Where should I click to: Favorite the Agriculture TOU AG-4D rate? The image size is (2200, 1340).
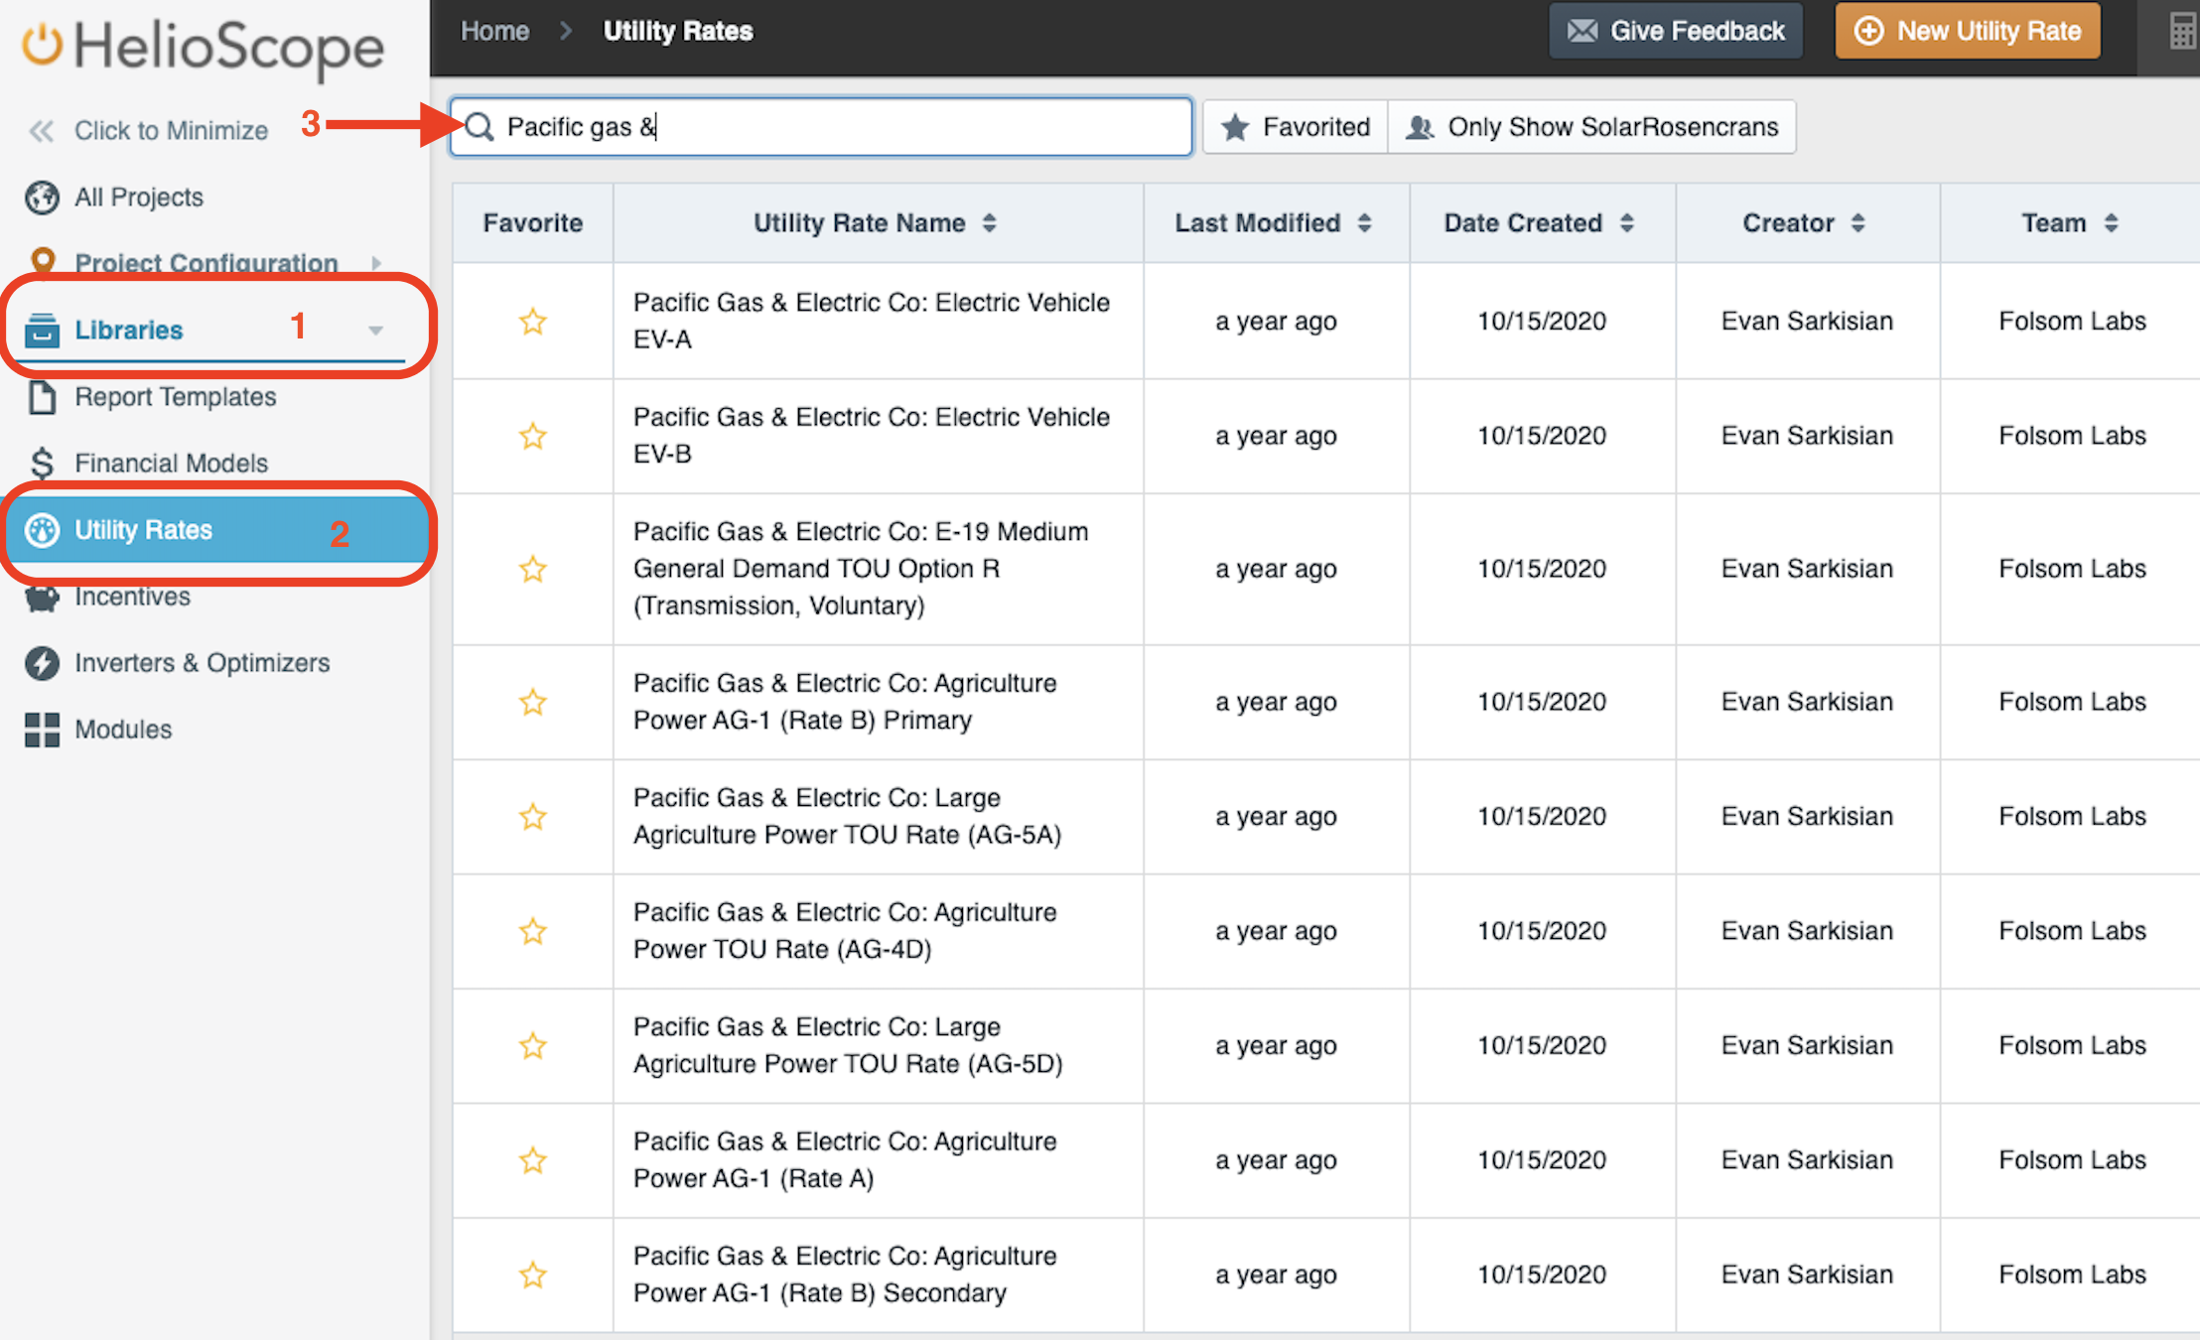(533, 931)
